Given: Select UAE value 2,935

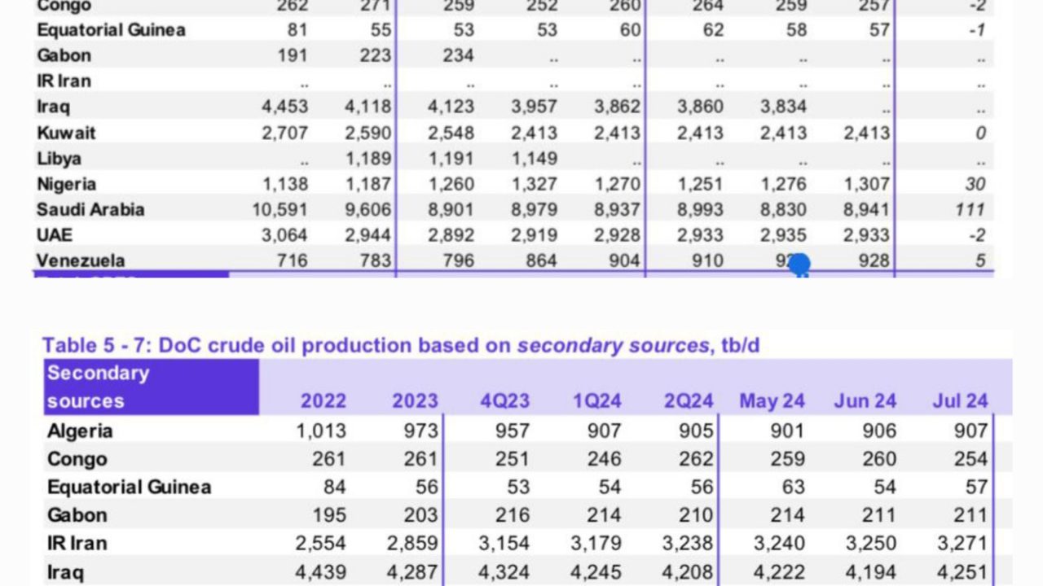Looking at the screenshot, I should point(783,235).
